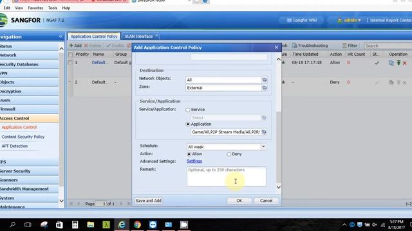
Task: Open Zone picker icon next to External
Action: [265, 88]
